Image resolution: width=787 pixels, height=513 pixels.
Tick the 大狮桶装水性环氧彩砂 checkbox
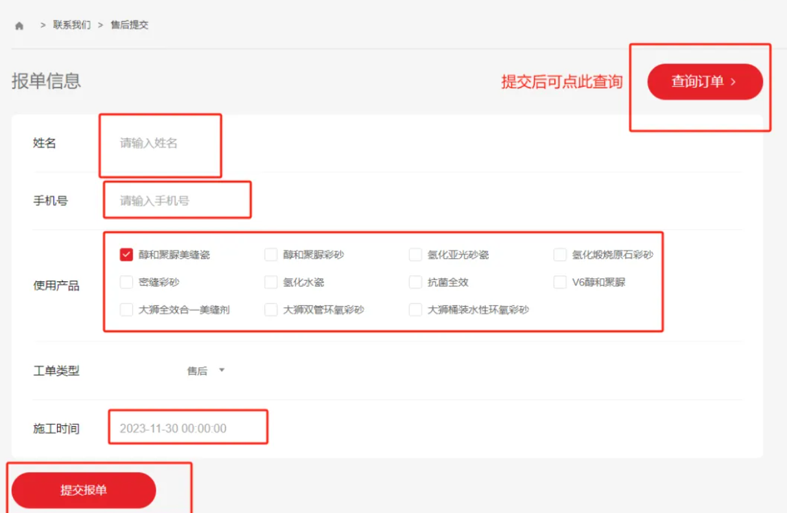pyautogui.click(x=416, y=310)
